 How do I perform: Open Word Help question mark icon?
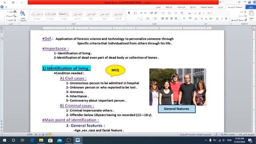(2, 7)
